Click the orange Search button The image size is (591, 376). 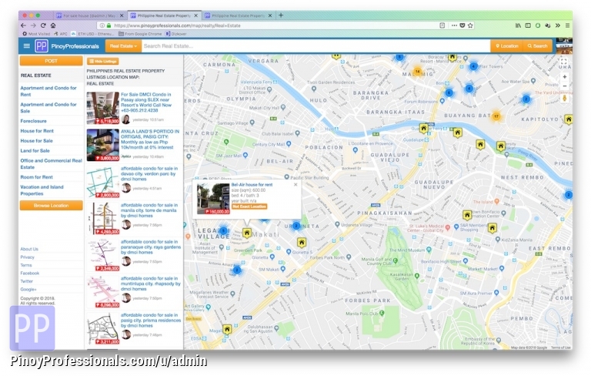[x=537, y=46]
